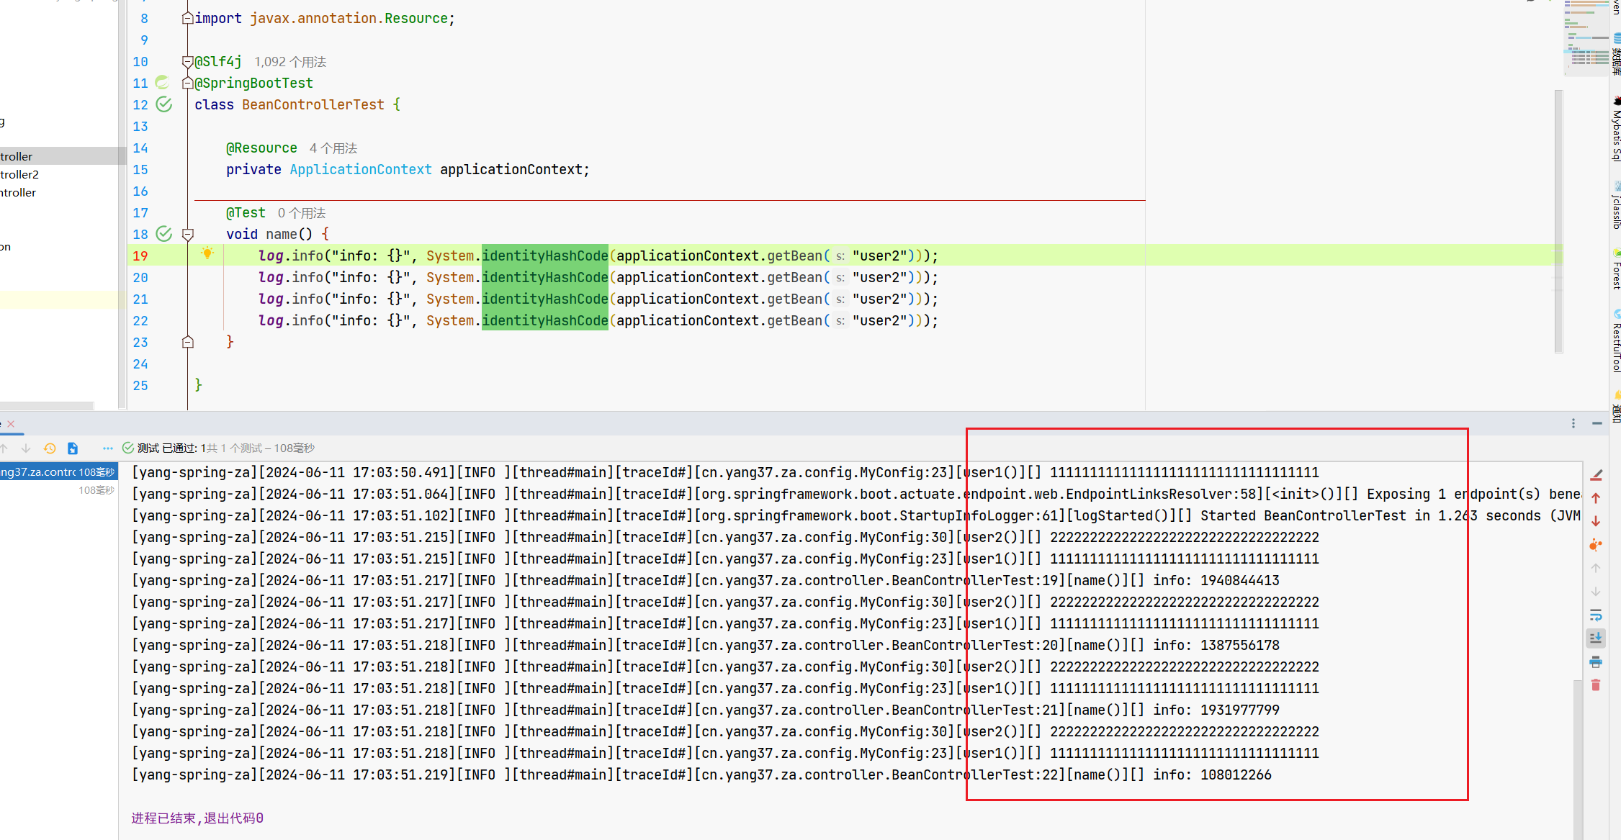
Task: Click '进程已结束,退出代码0' console text
Action: click(197, 818)
